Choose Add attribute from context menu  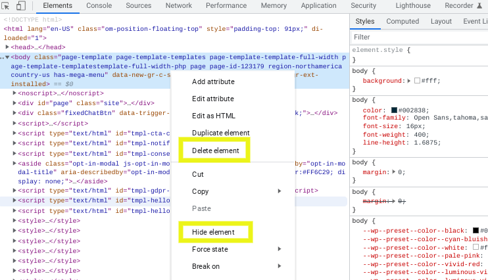(x=213, y=82)
